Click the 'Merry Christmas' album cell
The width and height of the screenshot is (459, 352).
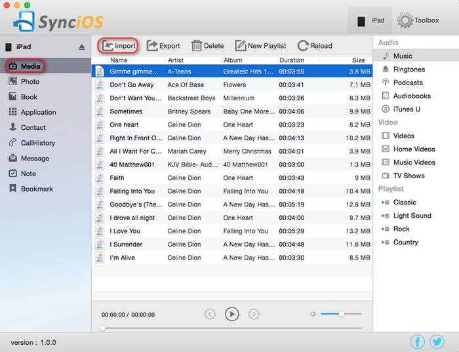pos(247,151)
